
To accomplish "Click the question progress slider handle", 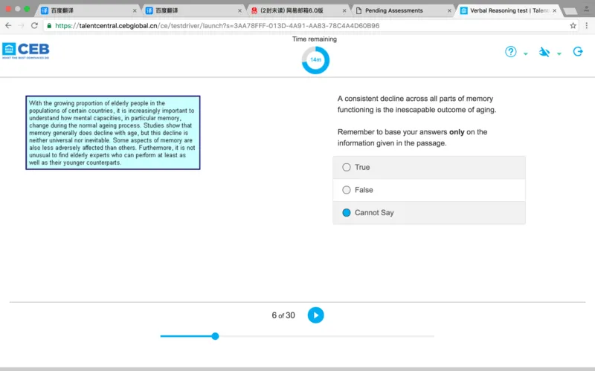I will [215, 336].
